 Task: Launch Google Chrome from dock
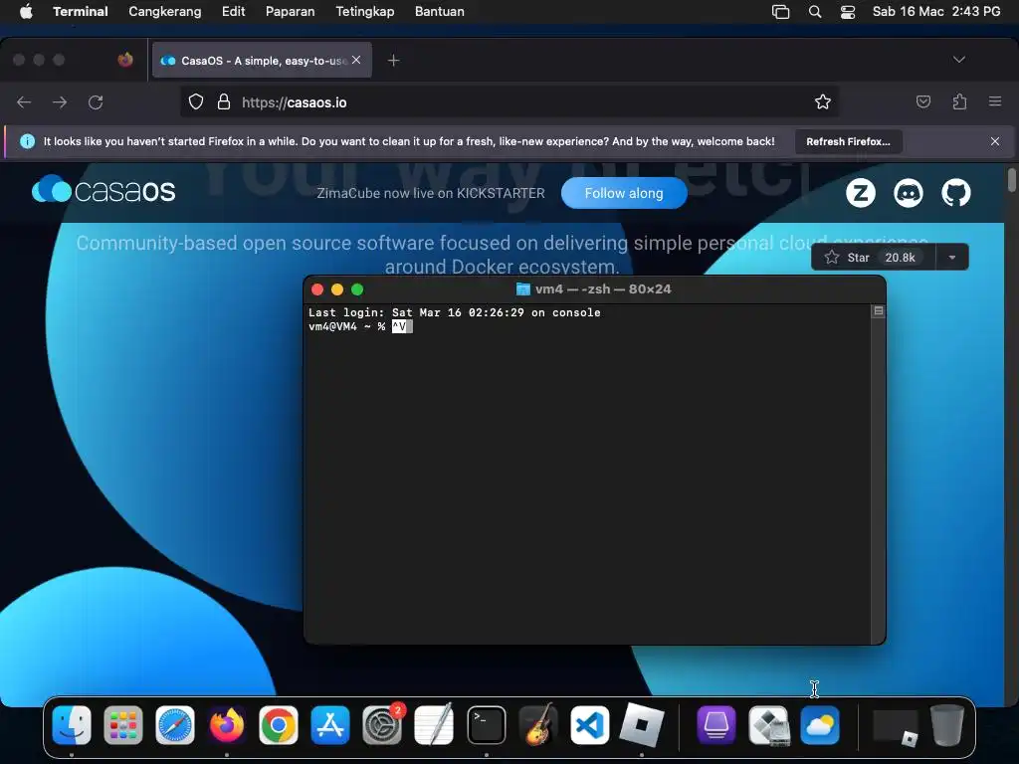279,725
